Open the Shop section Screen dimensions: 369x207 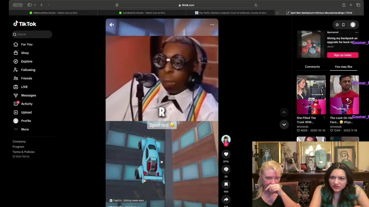point(21,53)
